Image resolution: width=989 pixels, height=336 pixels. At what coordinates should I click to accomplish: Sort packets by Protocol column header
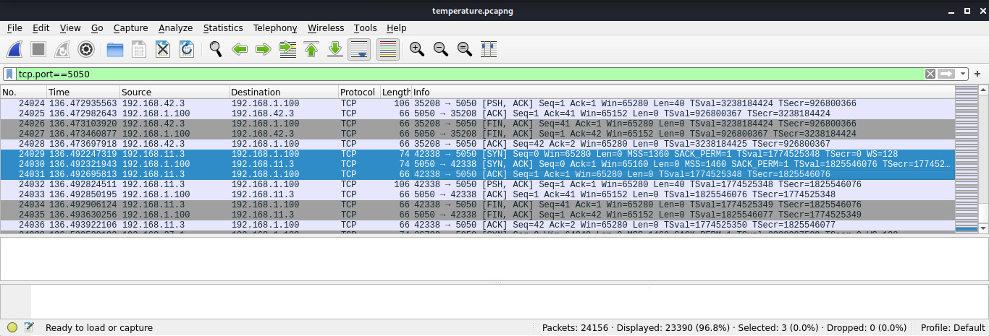pyautogui.click(x=358, y=92)
